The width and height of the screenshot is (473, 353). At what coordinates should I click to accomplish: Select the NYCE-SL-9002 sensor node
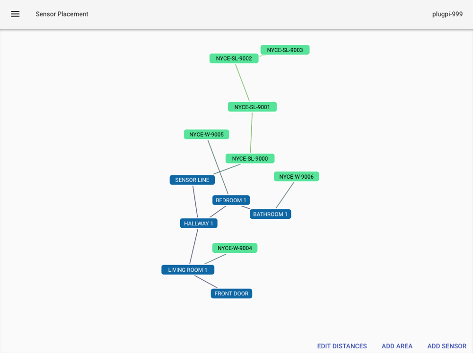click(234, 59)
